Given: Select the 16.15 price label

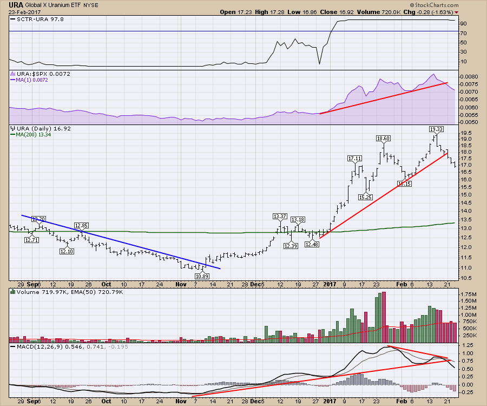Looking at the screenshot, I should [405, 184].
